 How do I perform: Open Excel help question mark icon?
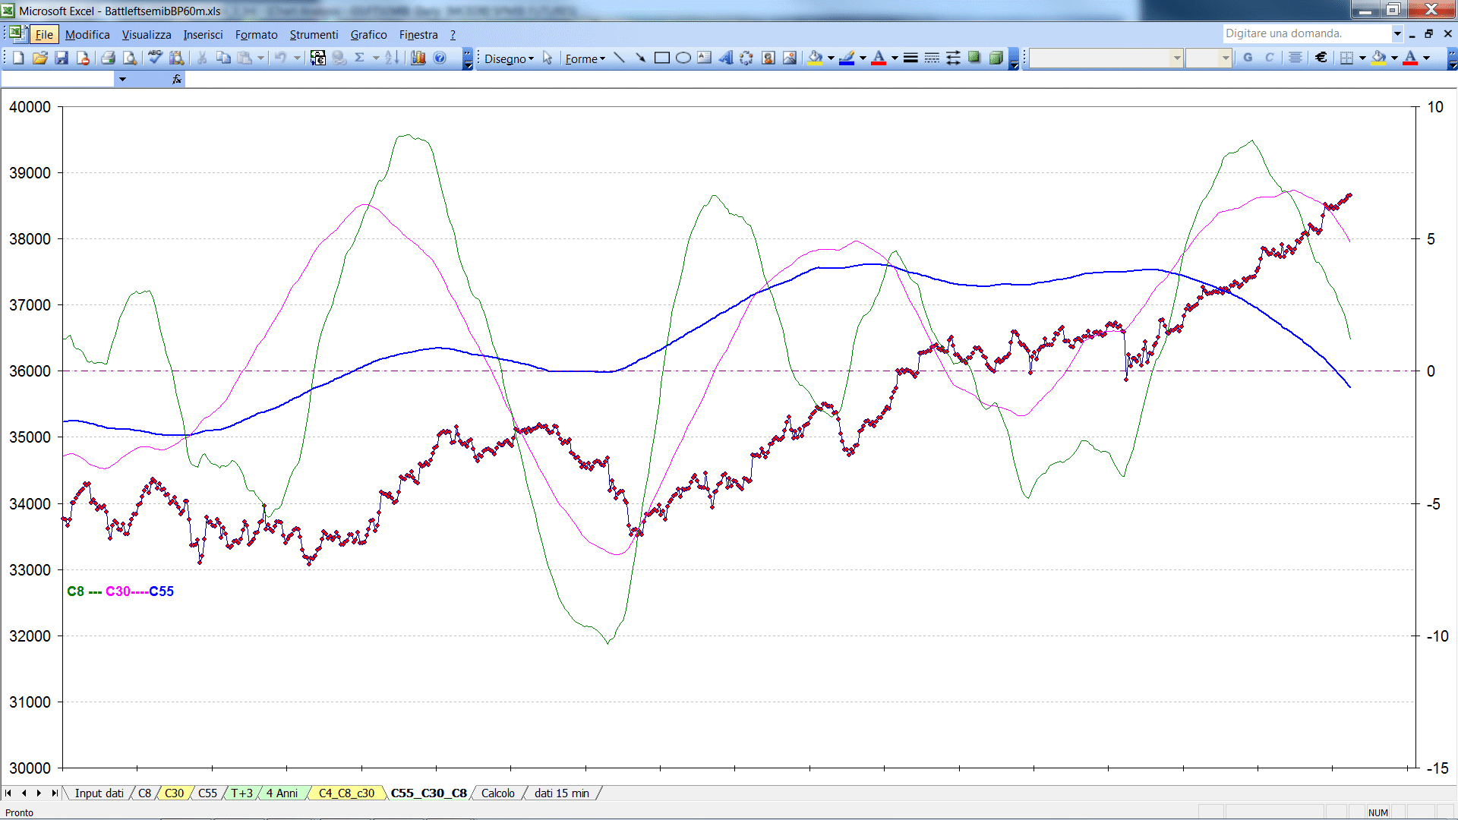pos(440,58)
